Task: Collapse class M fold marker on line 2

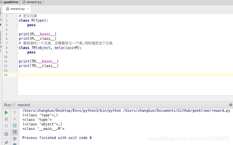Action: (17, 21)
